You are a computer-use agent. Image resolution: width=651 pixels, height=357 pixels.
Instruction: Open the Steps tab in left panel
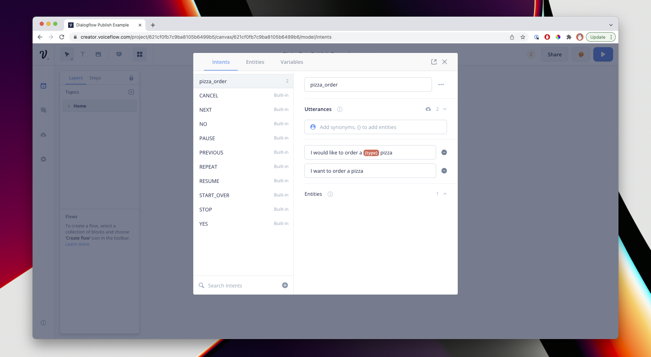click(95, 78)
